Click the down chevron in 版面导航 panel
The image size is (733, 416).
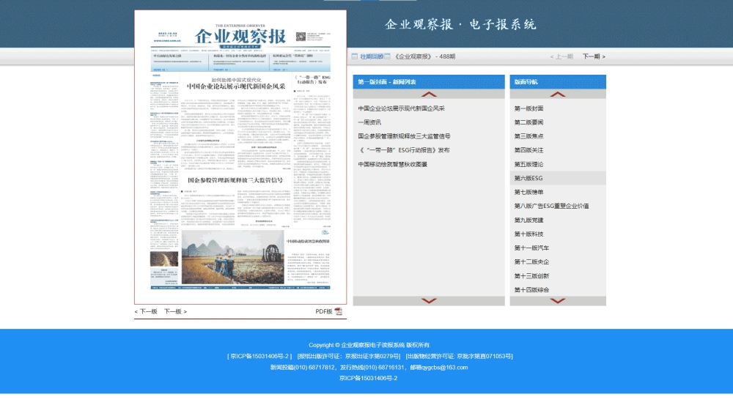pyautogui.click(x=558, y=301)
